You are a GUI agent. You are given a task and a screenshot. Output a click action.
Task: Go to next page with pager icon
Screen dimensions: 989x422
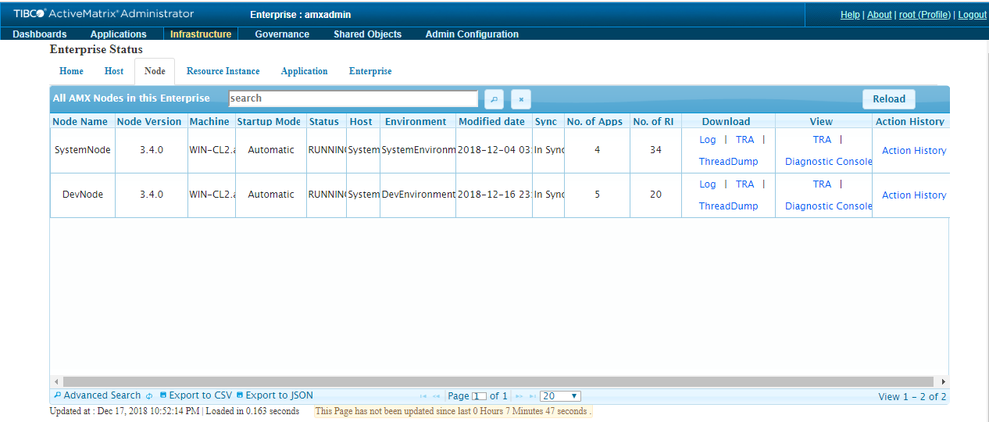(519, 396)
